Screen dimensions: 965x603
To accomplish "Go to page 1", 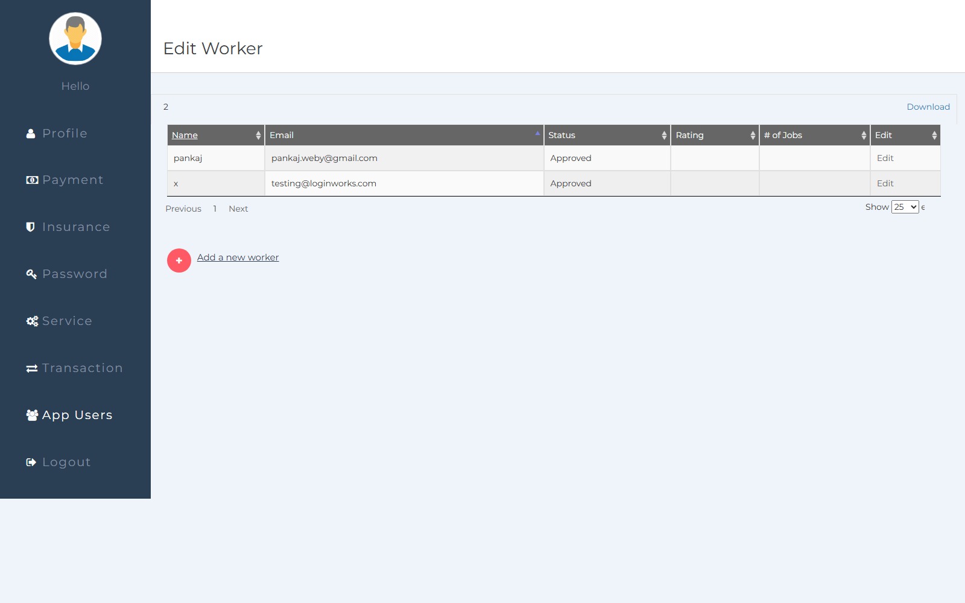I will tap(215, 209).
